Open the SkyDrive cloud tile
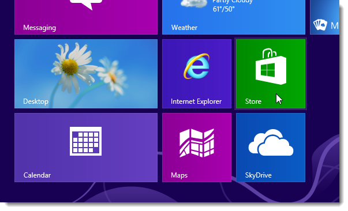This screenshot has width=348, height=211. point(271,148)
